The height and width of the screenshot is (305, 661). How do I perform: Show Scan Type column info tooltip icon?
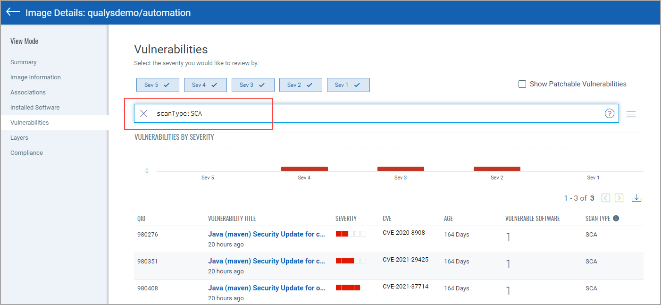616,219
